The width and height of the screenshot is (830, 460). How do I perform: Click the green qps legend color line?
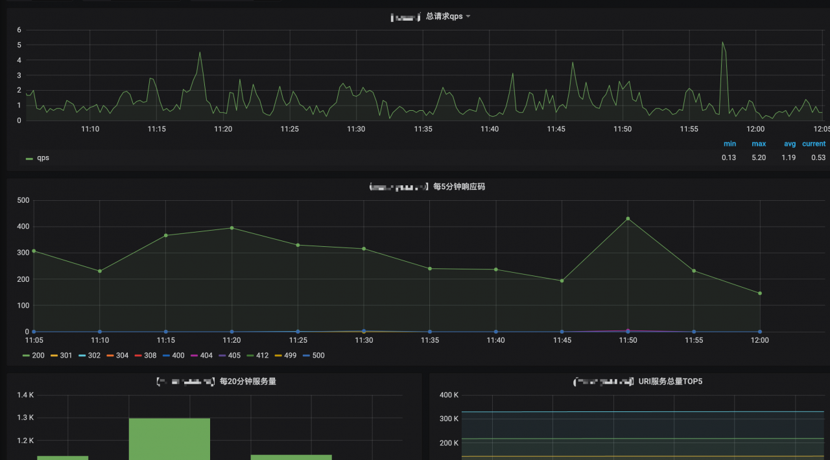coord(29,158)
